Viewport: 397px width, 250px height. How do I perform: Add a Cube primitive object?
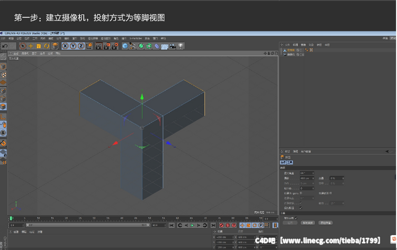tap(125, 46)
